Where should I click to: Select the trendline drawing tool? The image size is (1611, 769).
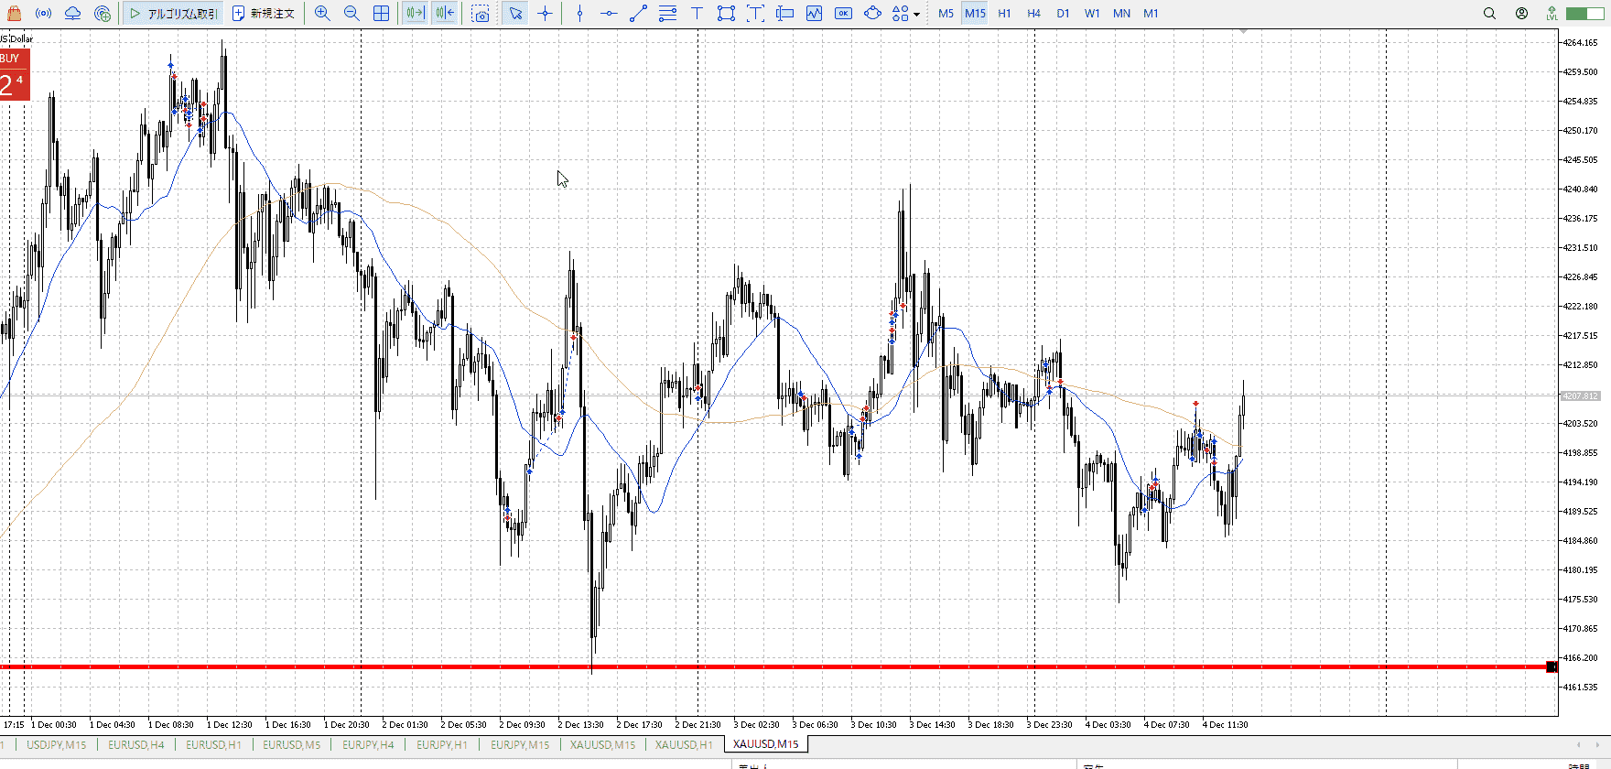(638, 14)
